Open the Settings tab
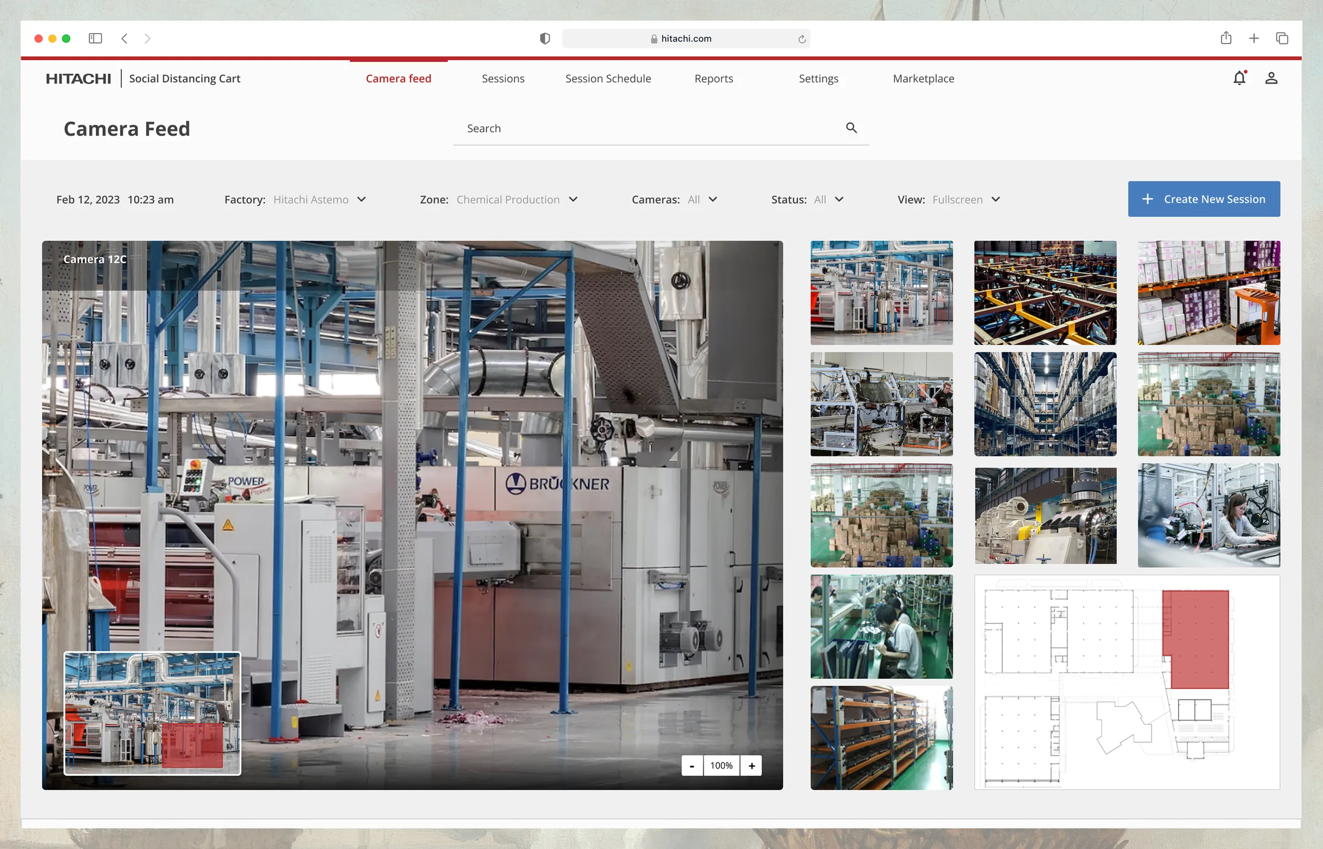The width and height of the screenshot is (1323, 849). click(819, 79)
